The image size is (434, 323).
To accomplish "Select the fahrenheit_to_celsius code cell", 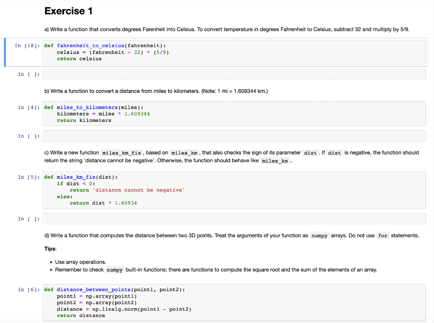I will pyautogui.click(x=170, y=52).
